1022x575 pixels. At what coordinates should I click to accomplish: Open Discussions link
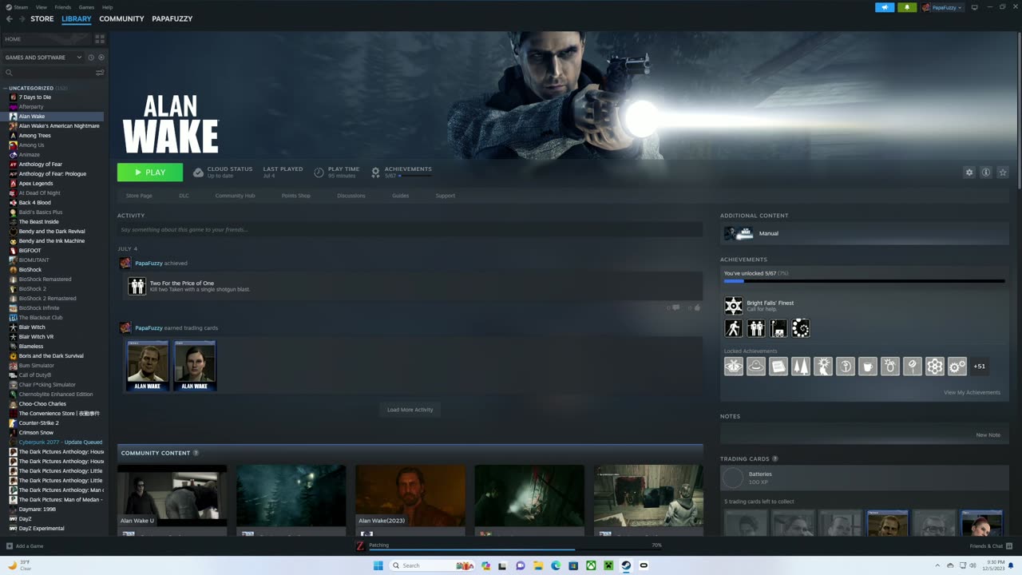pyautogui.click(x=351, y=196)
